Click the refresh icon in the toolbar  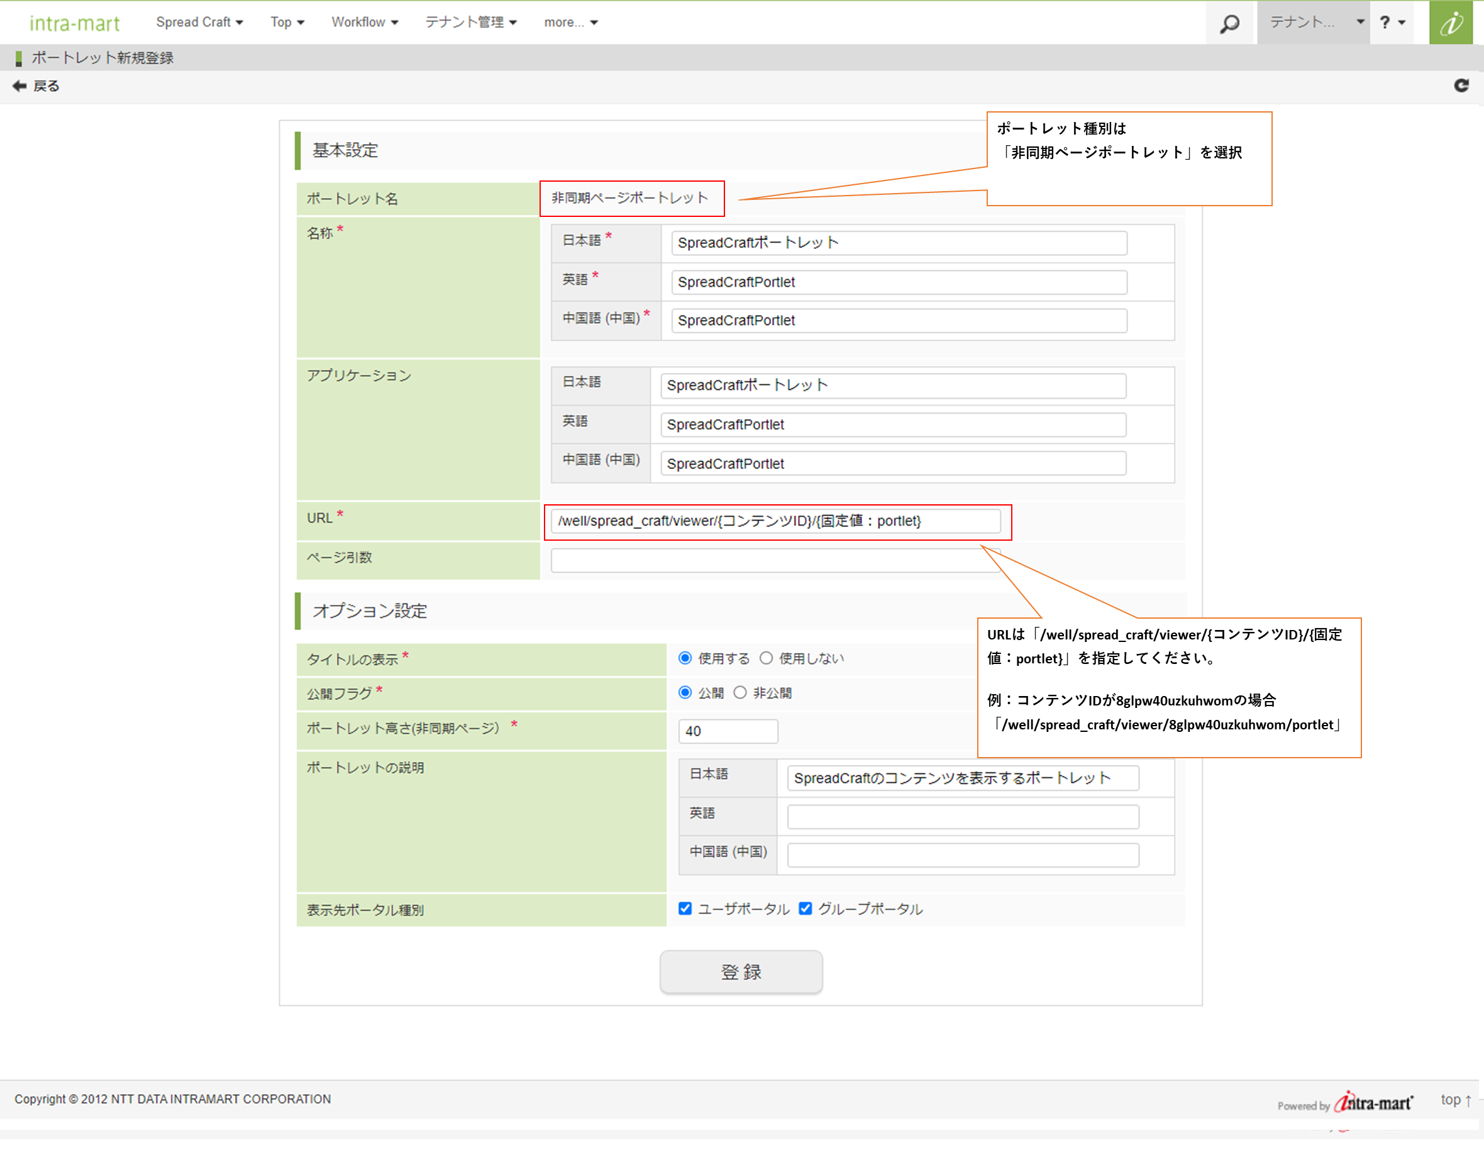point(1461,86)
